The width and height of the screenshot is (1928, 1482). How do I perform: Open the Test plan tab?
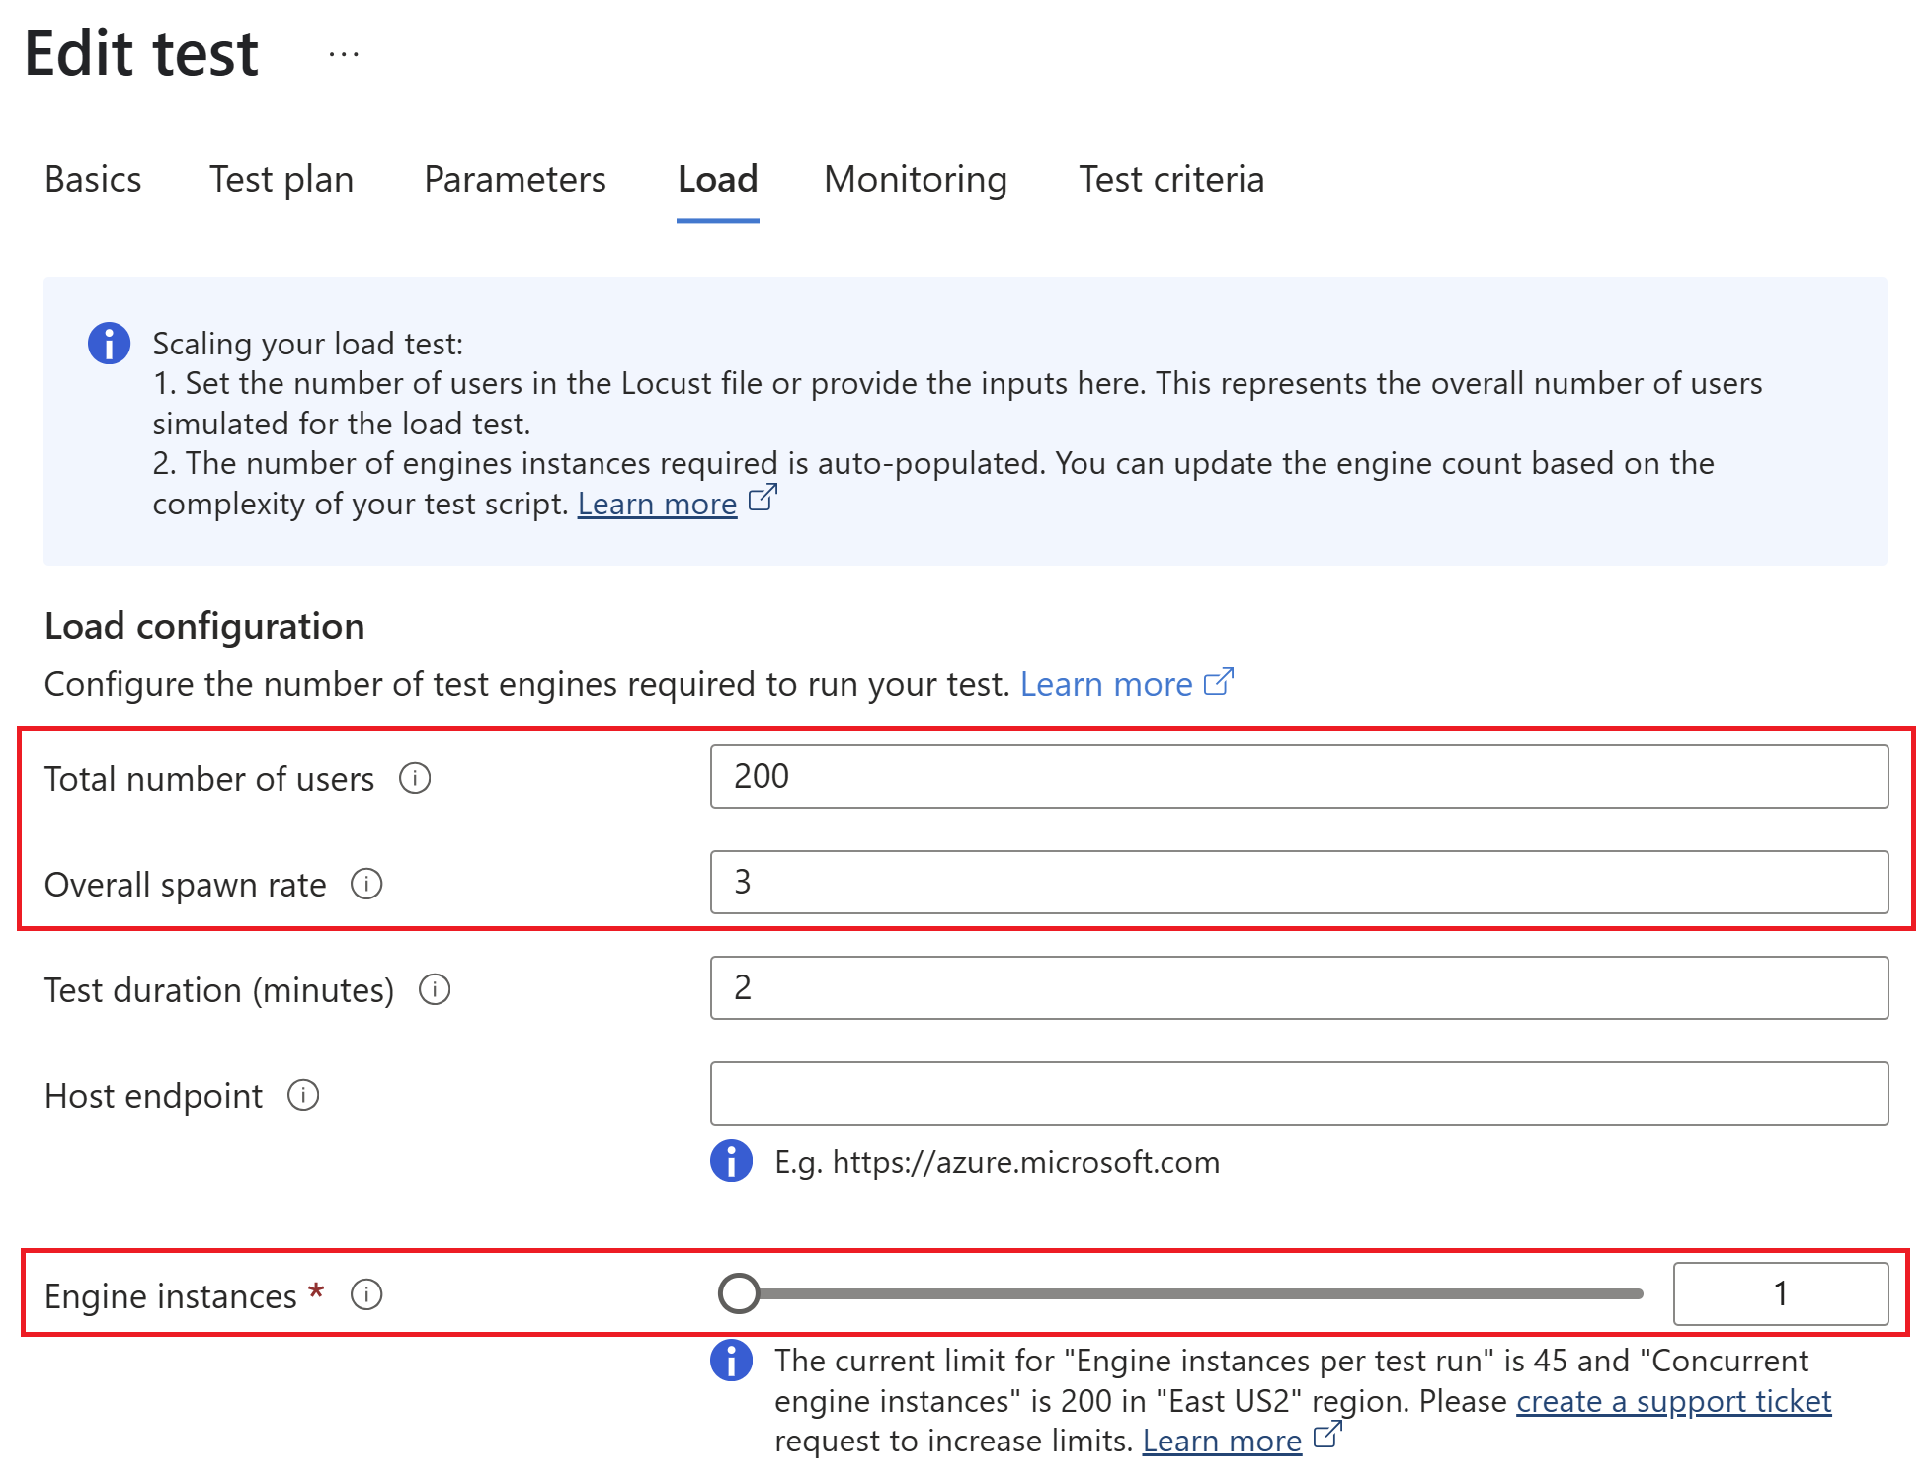coord(281,180)
